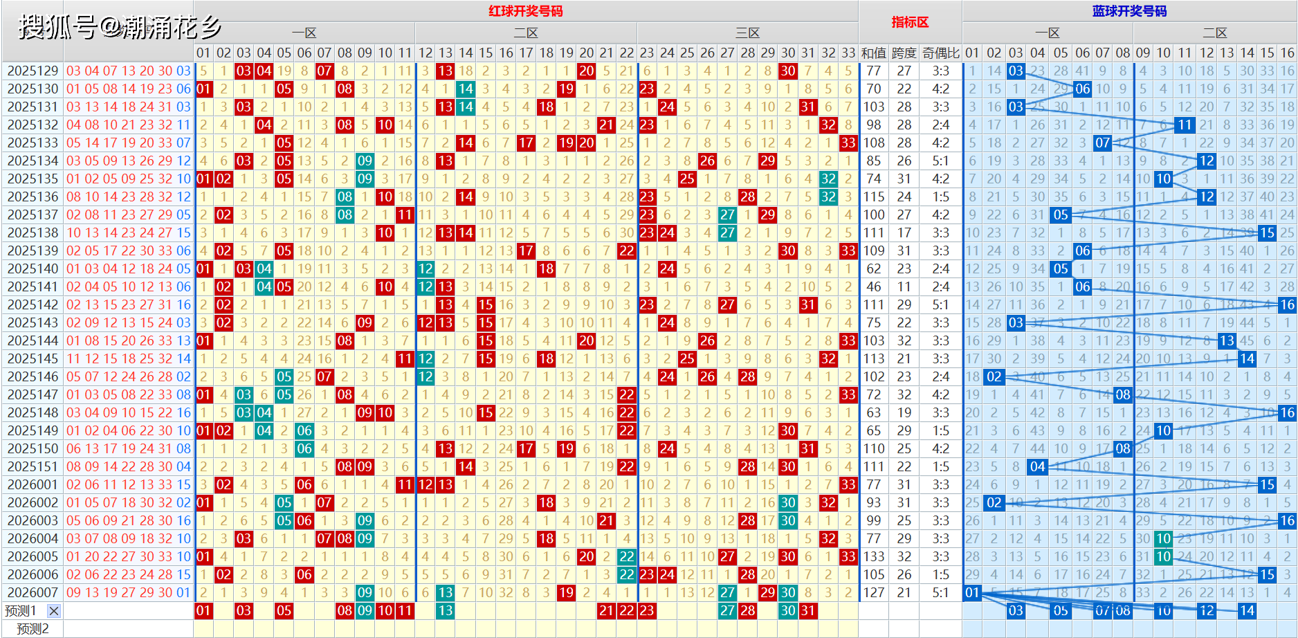Image resolution: width=1298 pixels, height=638 pixels.
Task: Click 二区 header under blue balls
Action: point(1214,33)
